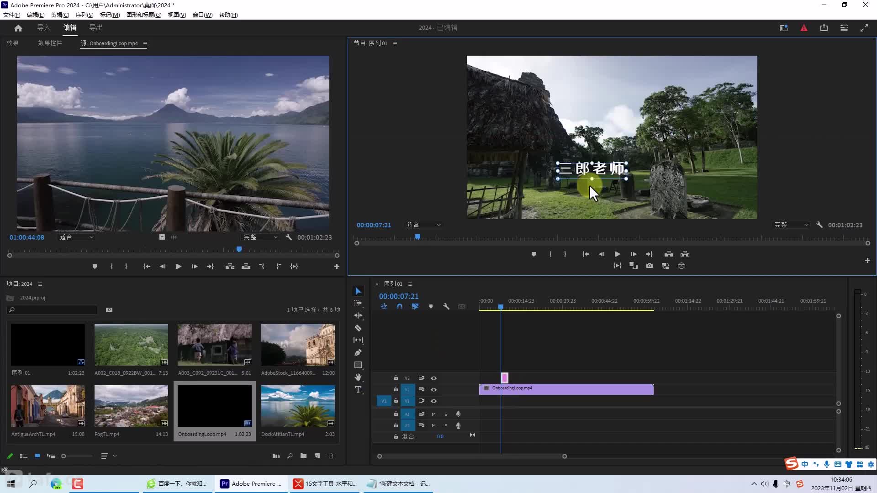Toggle V2 track output eye
877x493 pixels.
[x=434, y=389]
